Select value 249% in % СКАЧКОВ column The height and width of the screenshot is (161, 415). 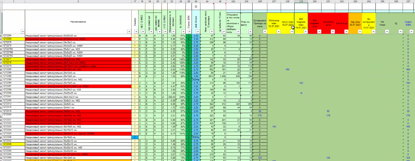click(180, 96)
